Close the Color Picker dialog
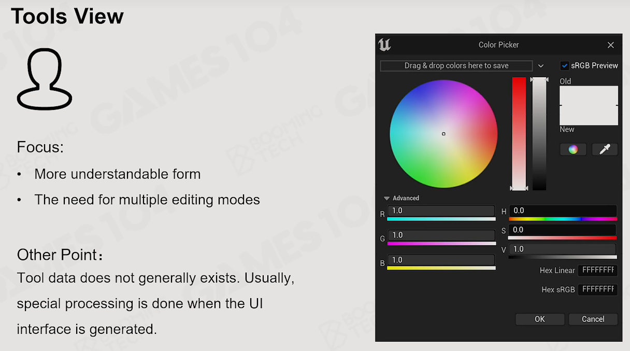Viewport: 630px width, 351px height. pos(611,45)
